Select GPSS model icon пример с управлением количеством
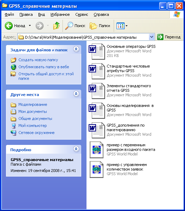This screenshot has width=185, height=211. pyautogui.click(x=97, y=169)
